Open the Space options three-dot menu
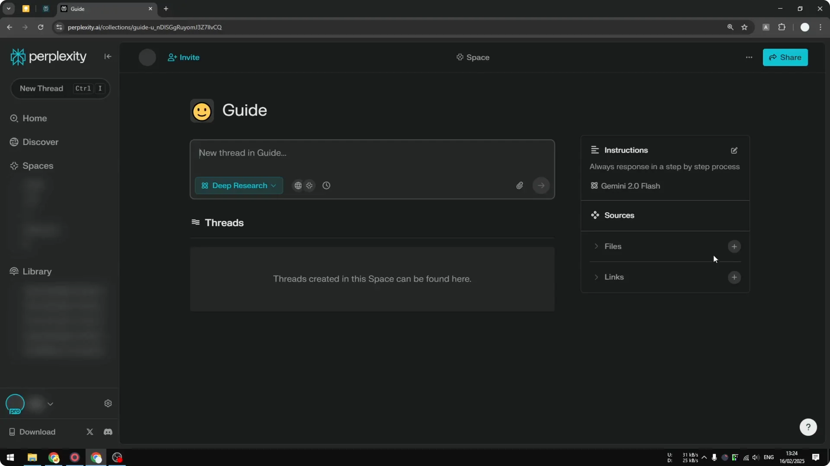 749,57
